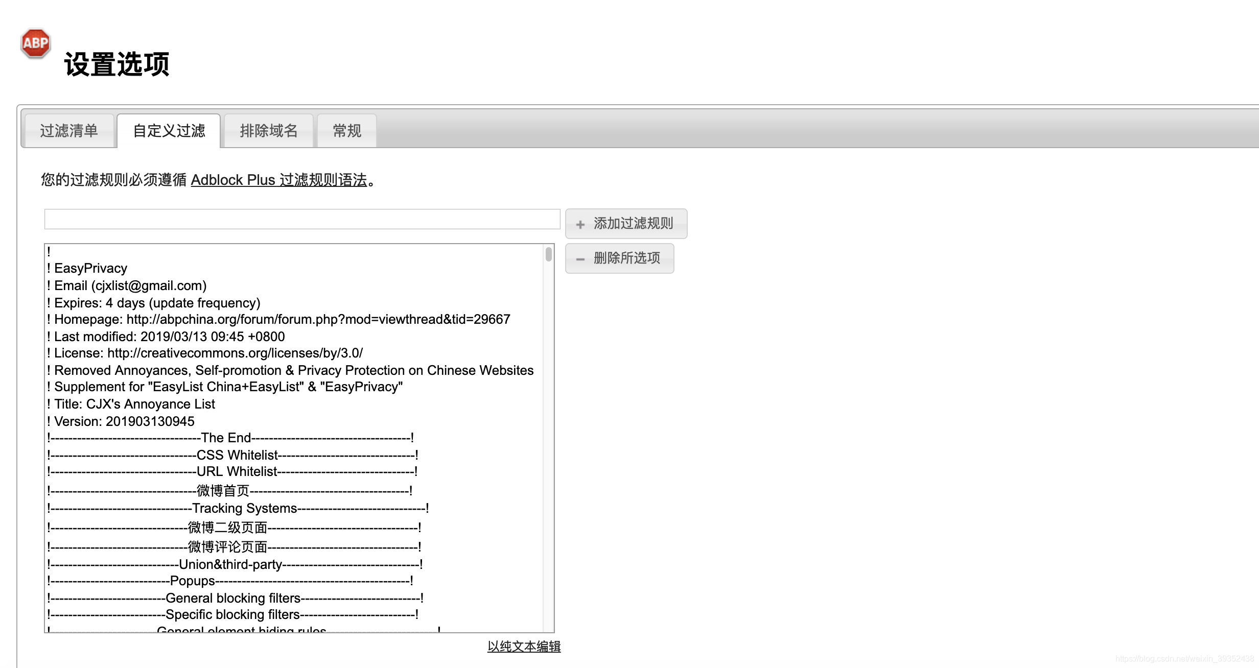This screenshot has width=1259, height=668.
Task: Select the first '!' line in list
Action: (294, 252)
